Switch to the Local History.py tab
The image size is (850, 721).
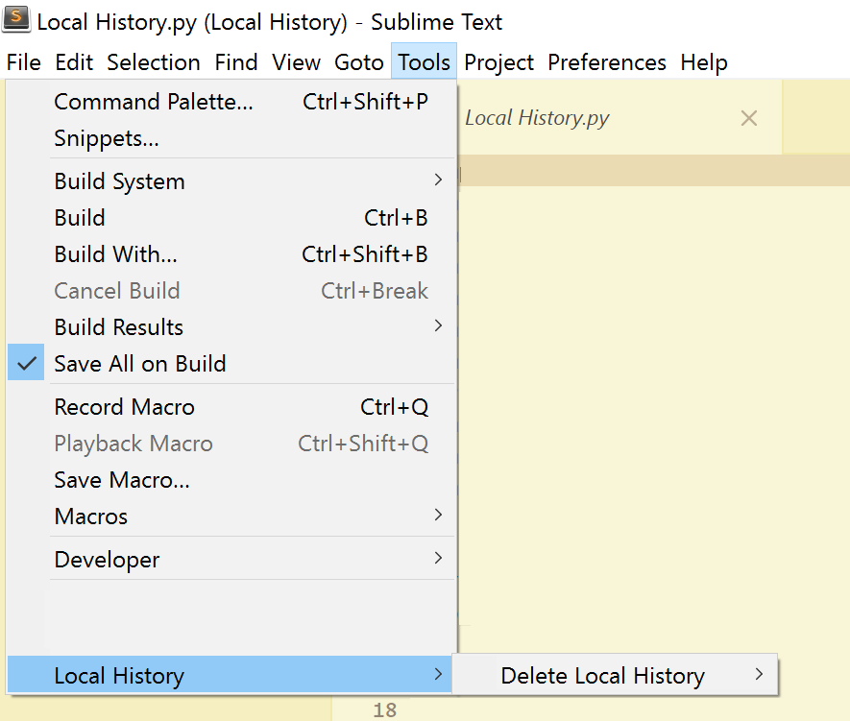(619, 117)
